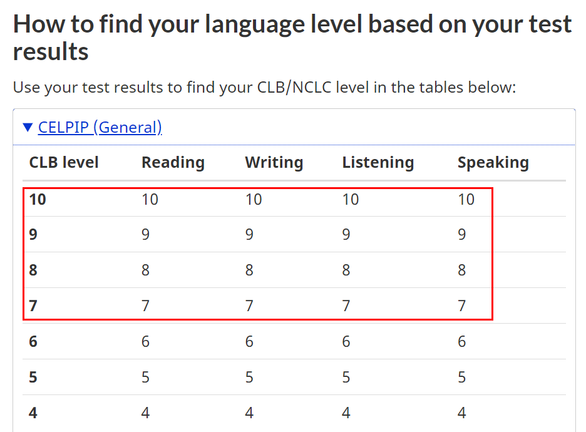586x432 pixels.
Task: Select the bold CLB level 9 row label
Action: [33, 235]
